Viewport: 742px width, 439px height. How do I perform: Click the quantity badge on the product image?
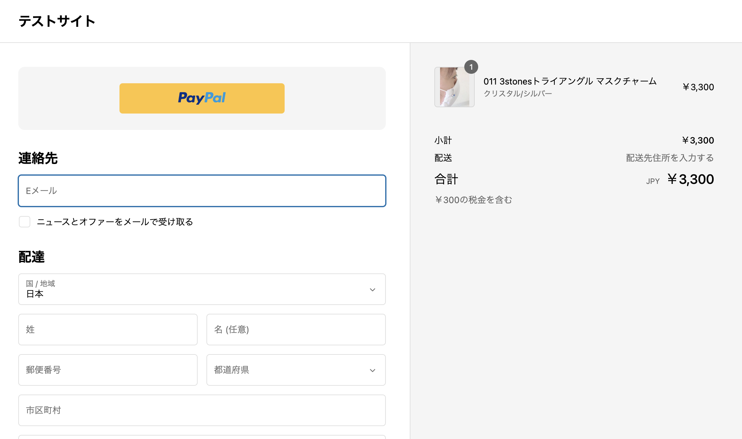click(x=472, y=67)
